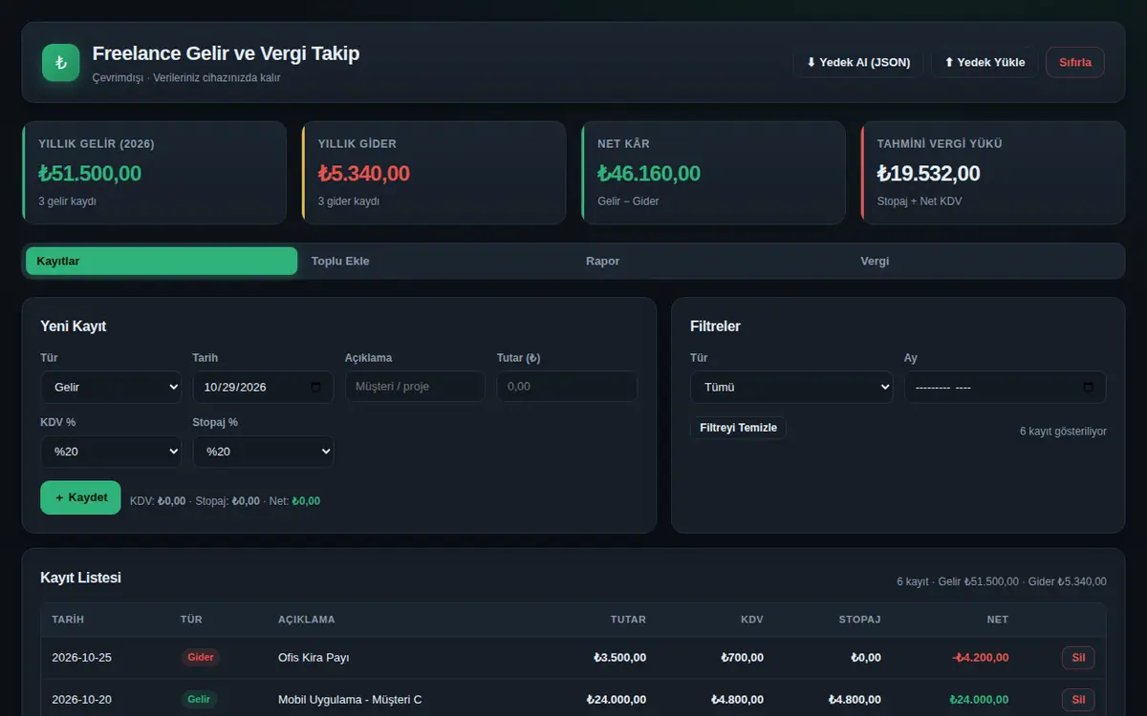
Task: Save the new record with Kaydet
Action: (x=80, y=497)
